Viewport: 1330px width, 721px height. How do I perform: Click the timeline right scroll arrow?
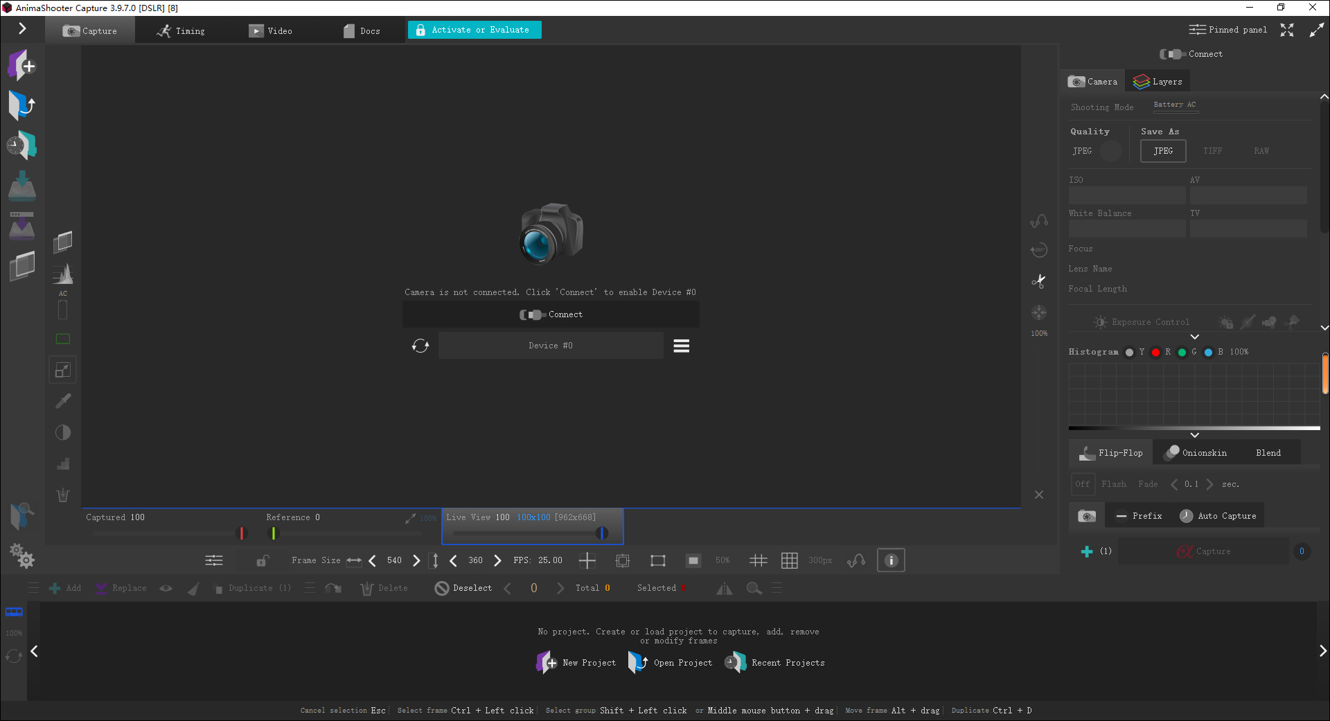1322,651
